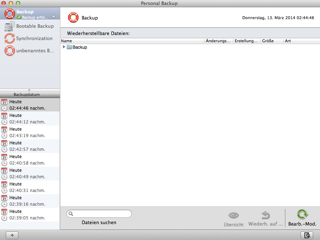Click clock icon beside 02:40:31 nachm.
The width and height of the screenshot is (320, 240).
[x=4, y=191]
